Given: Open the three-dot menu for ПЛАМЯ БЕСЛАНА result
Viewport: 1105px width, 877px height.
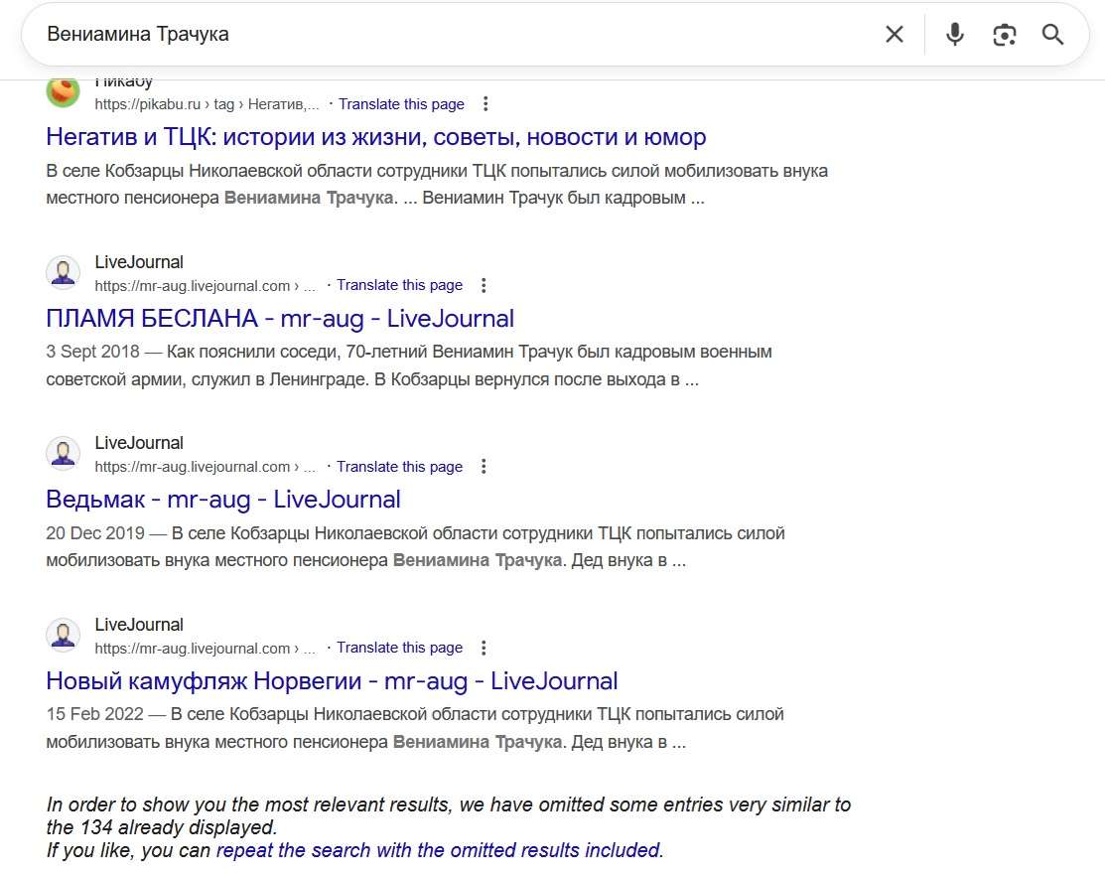Looking at the screenshot, I should [x=483, y=286].
